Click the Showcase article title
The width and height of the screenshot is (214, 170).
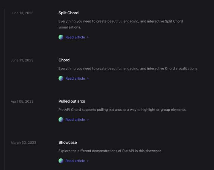(x=68, y=142)
